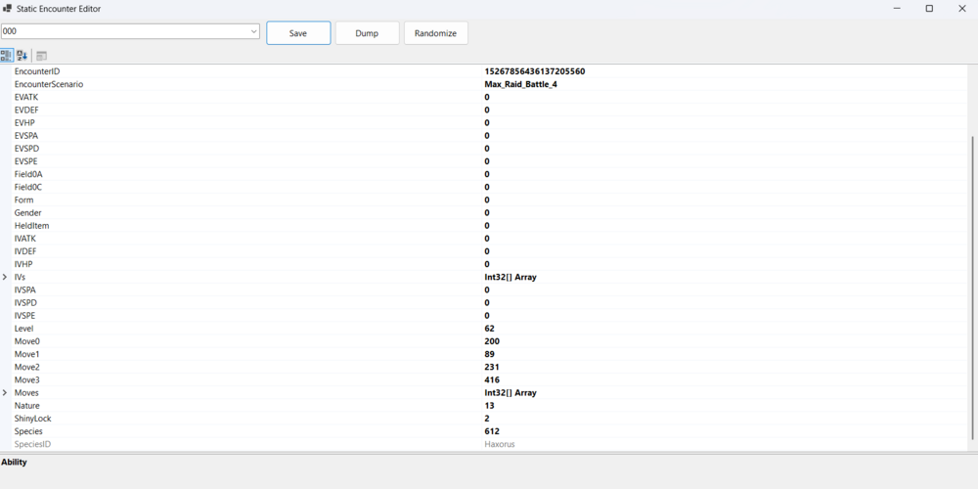
Task: Select the Level value 62
Action: coord(491,329)
